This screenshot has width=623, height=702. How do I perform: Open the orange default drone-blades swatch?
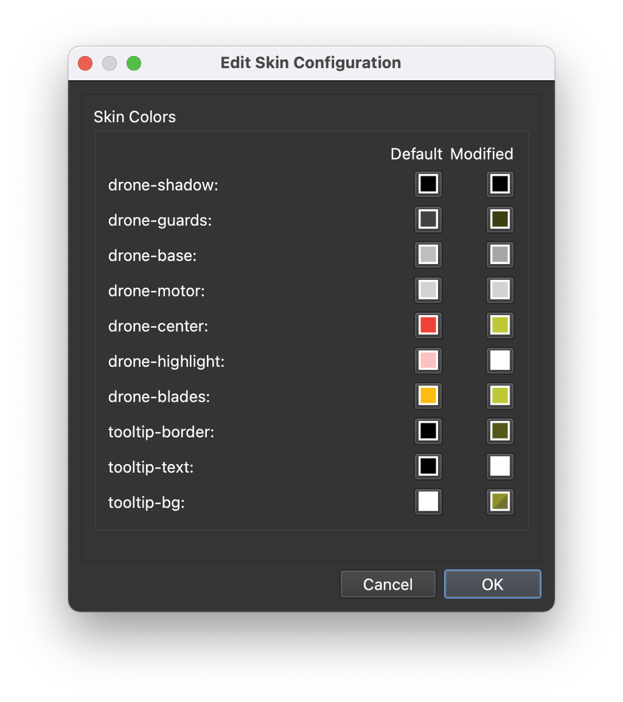coord(428,396)
